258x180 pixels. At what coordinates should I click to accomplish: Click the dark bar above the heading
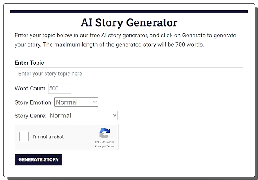coord(129,12)
